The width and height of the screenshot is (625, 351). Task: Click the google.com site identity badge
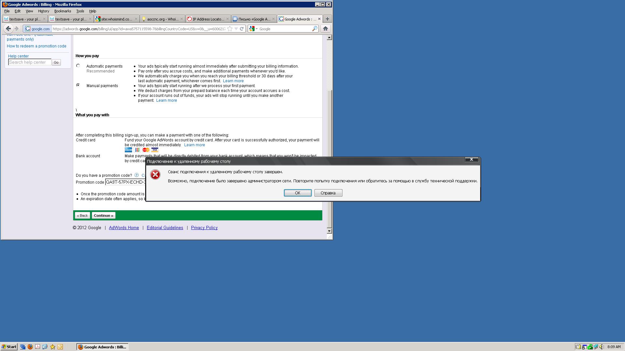tap(37, 29)
